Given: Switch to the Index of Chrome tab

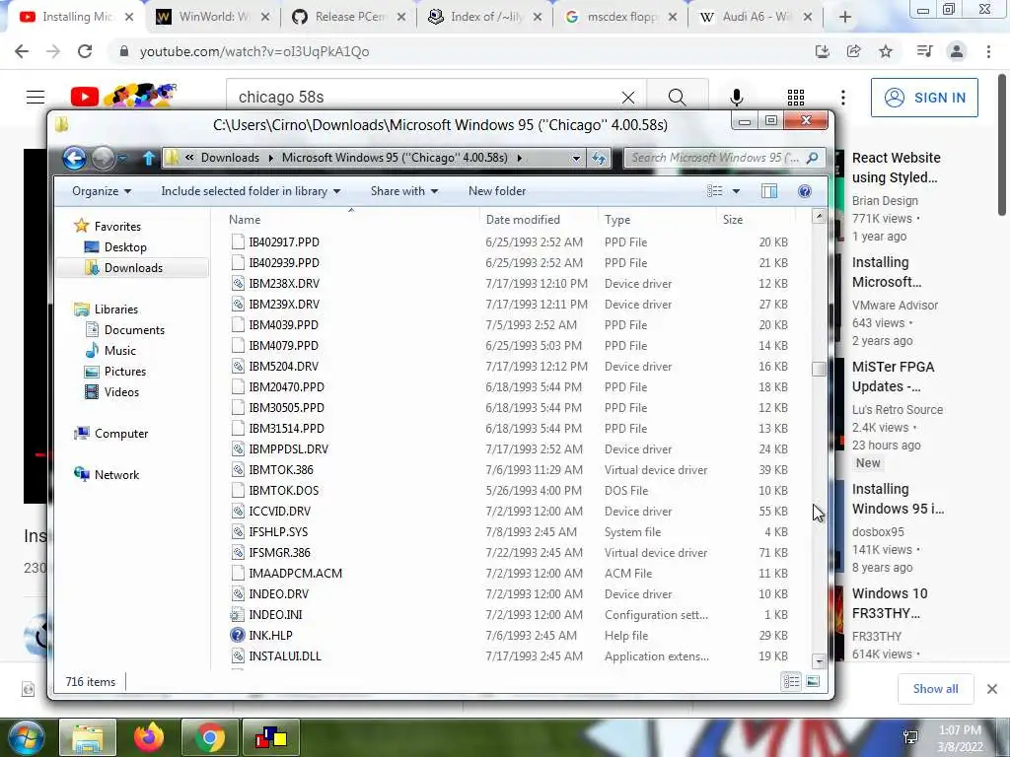Looking at the screenshot, I should click(x=484, y=17).
